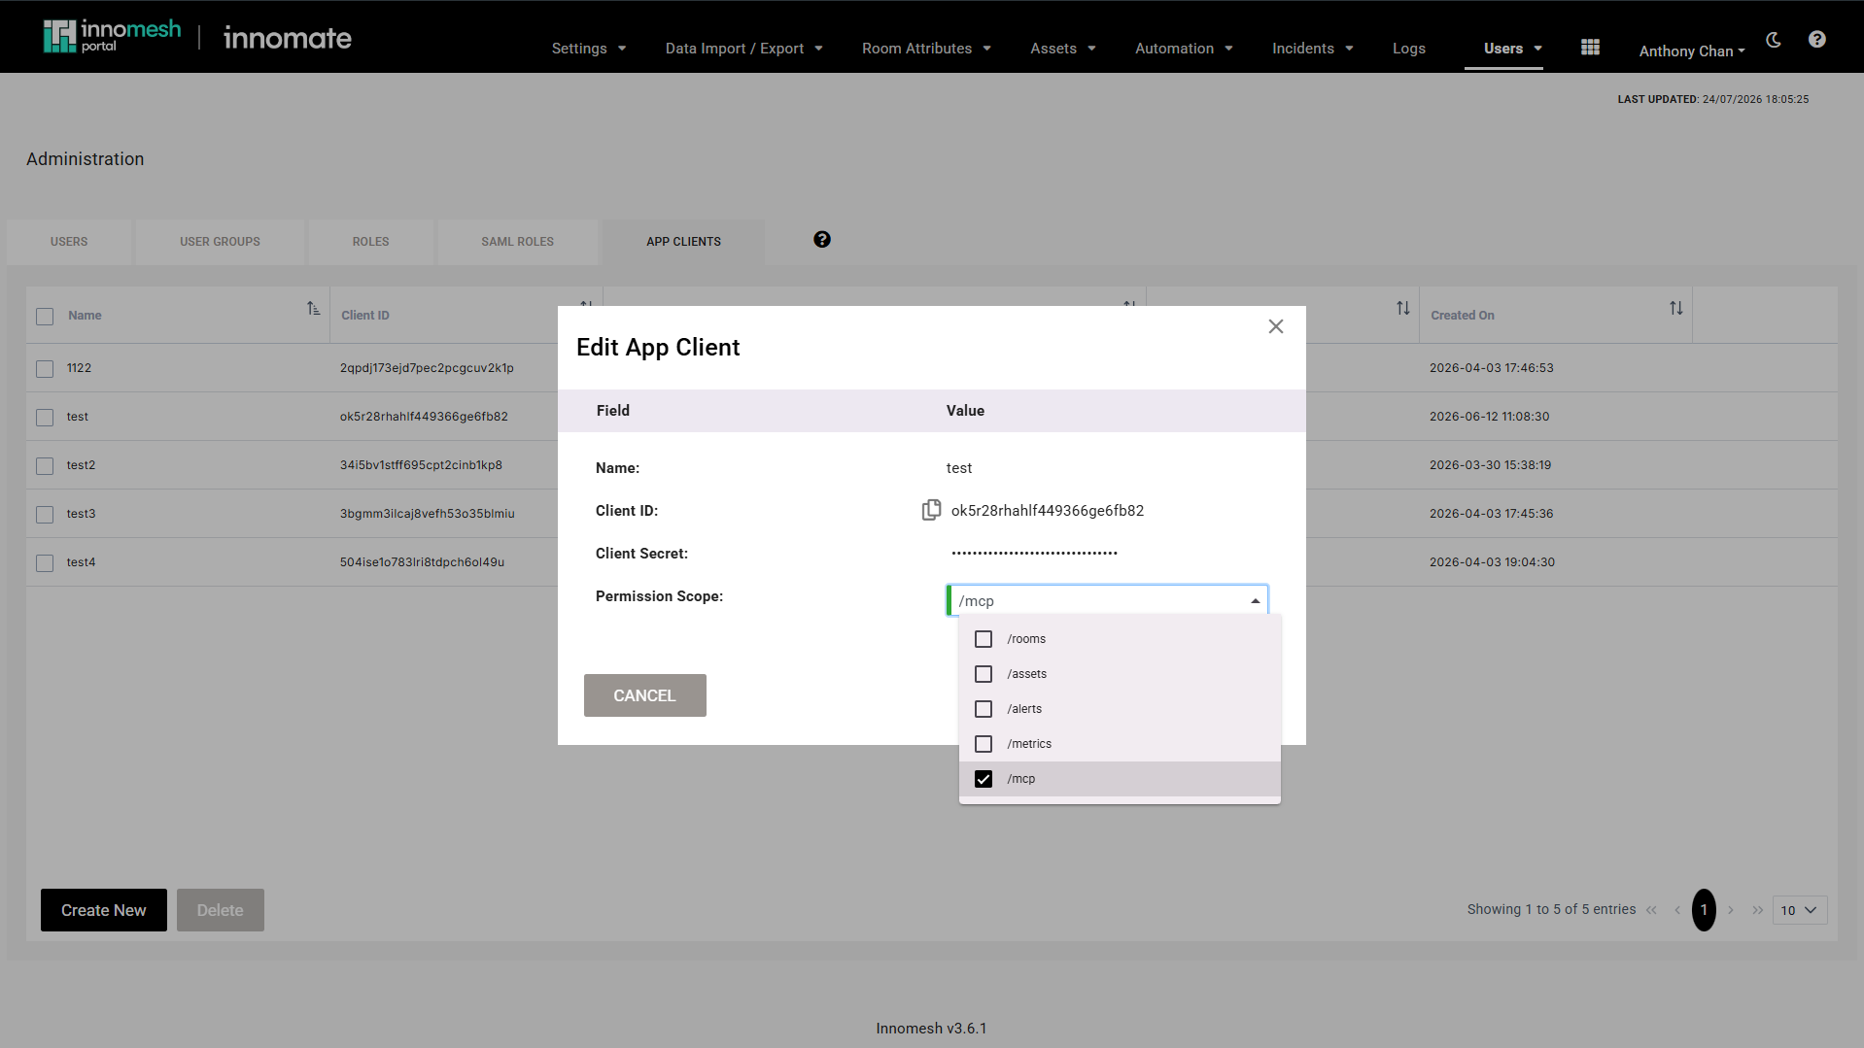This screenshot has width=1864, height=1048.
Task: Click client ID 34i5bv1stff695cpt2cinb1kp8
Action: click(421, 465)
